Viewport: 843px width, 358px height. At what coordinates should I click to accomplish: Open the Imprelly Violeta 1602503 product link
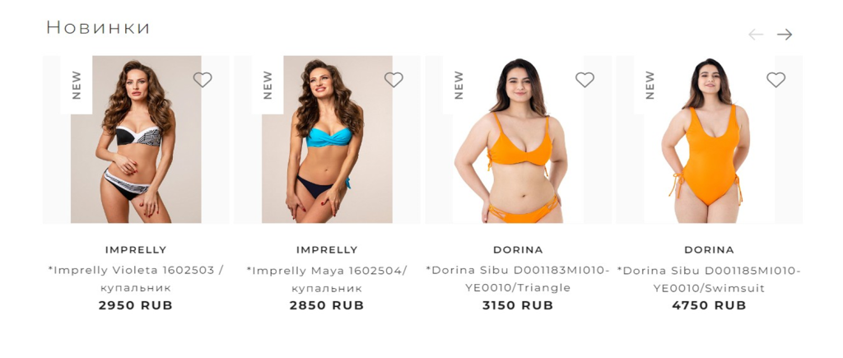pyautogui.click(x=136, y=279)
